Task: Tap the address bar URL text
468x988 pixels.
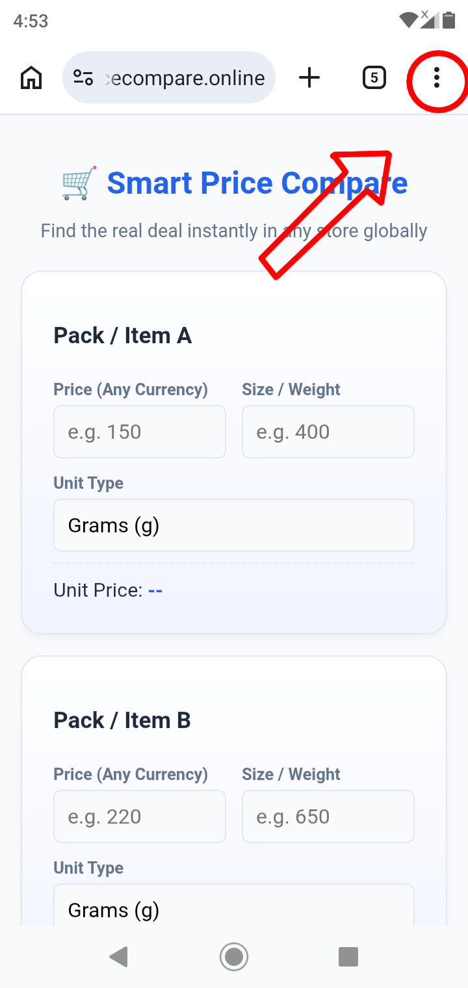Action: click(x=185, y=79)
